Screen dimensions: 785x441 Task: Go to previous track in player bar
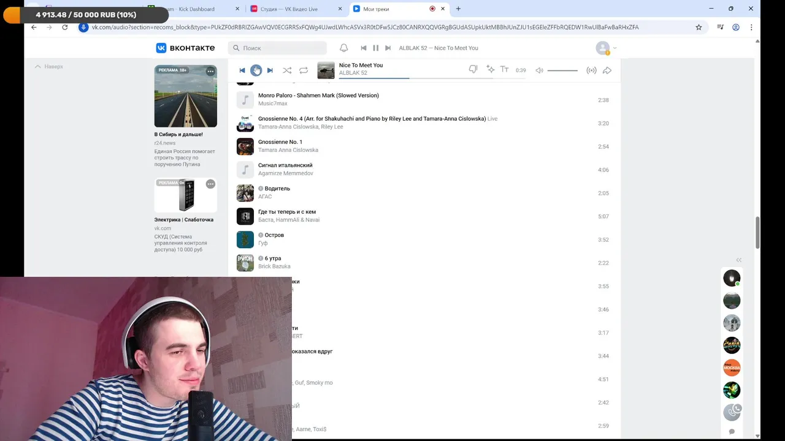[242, 70]
